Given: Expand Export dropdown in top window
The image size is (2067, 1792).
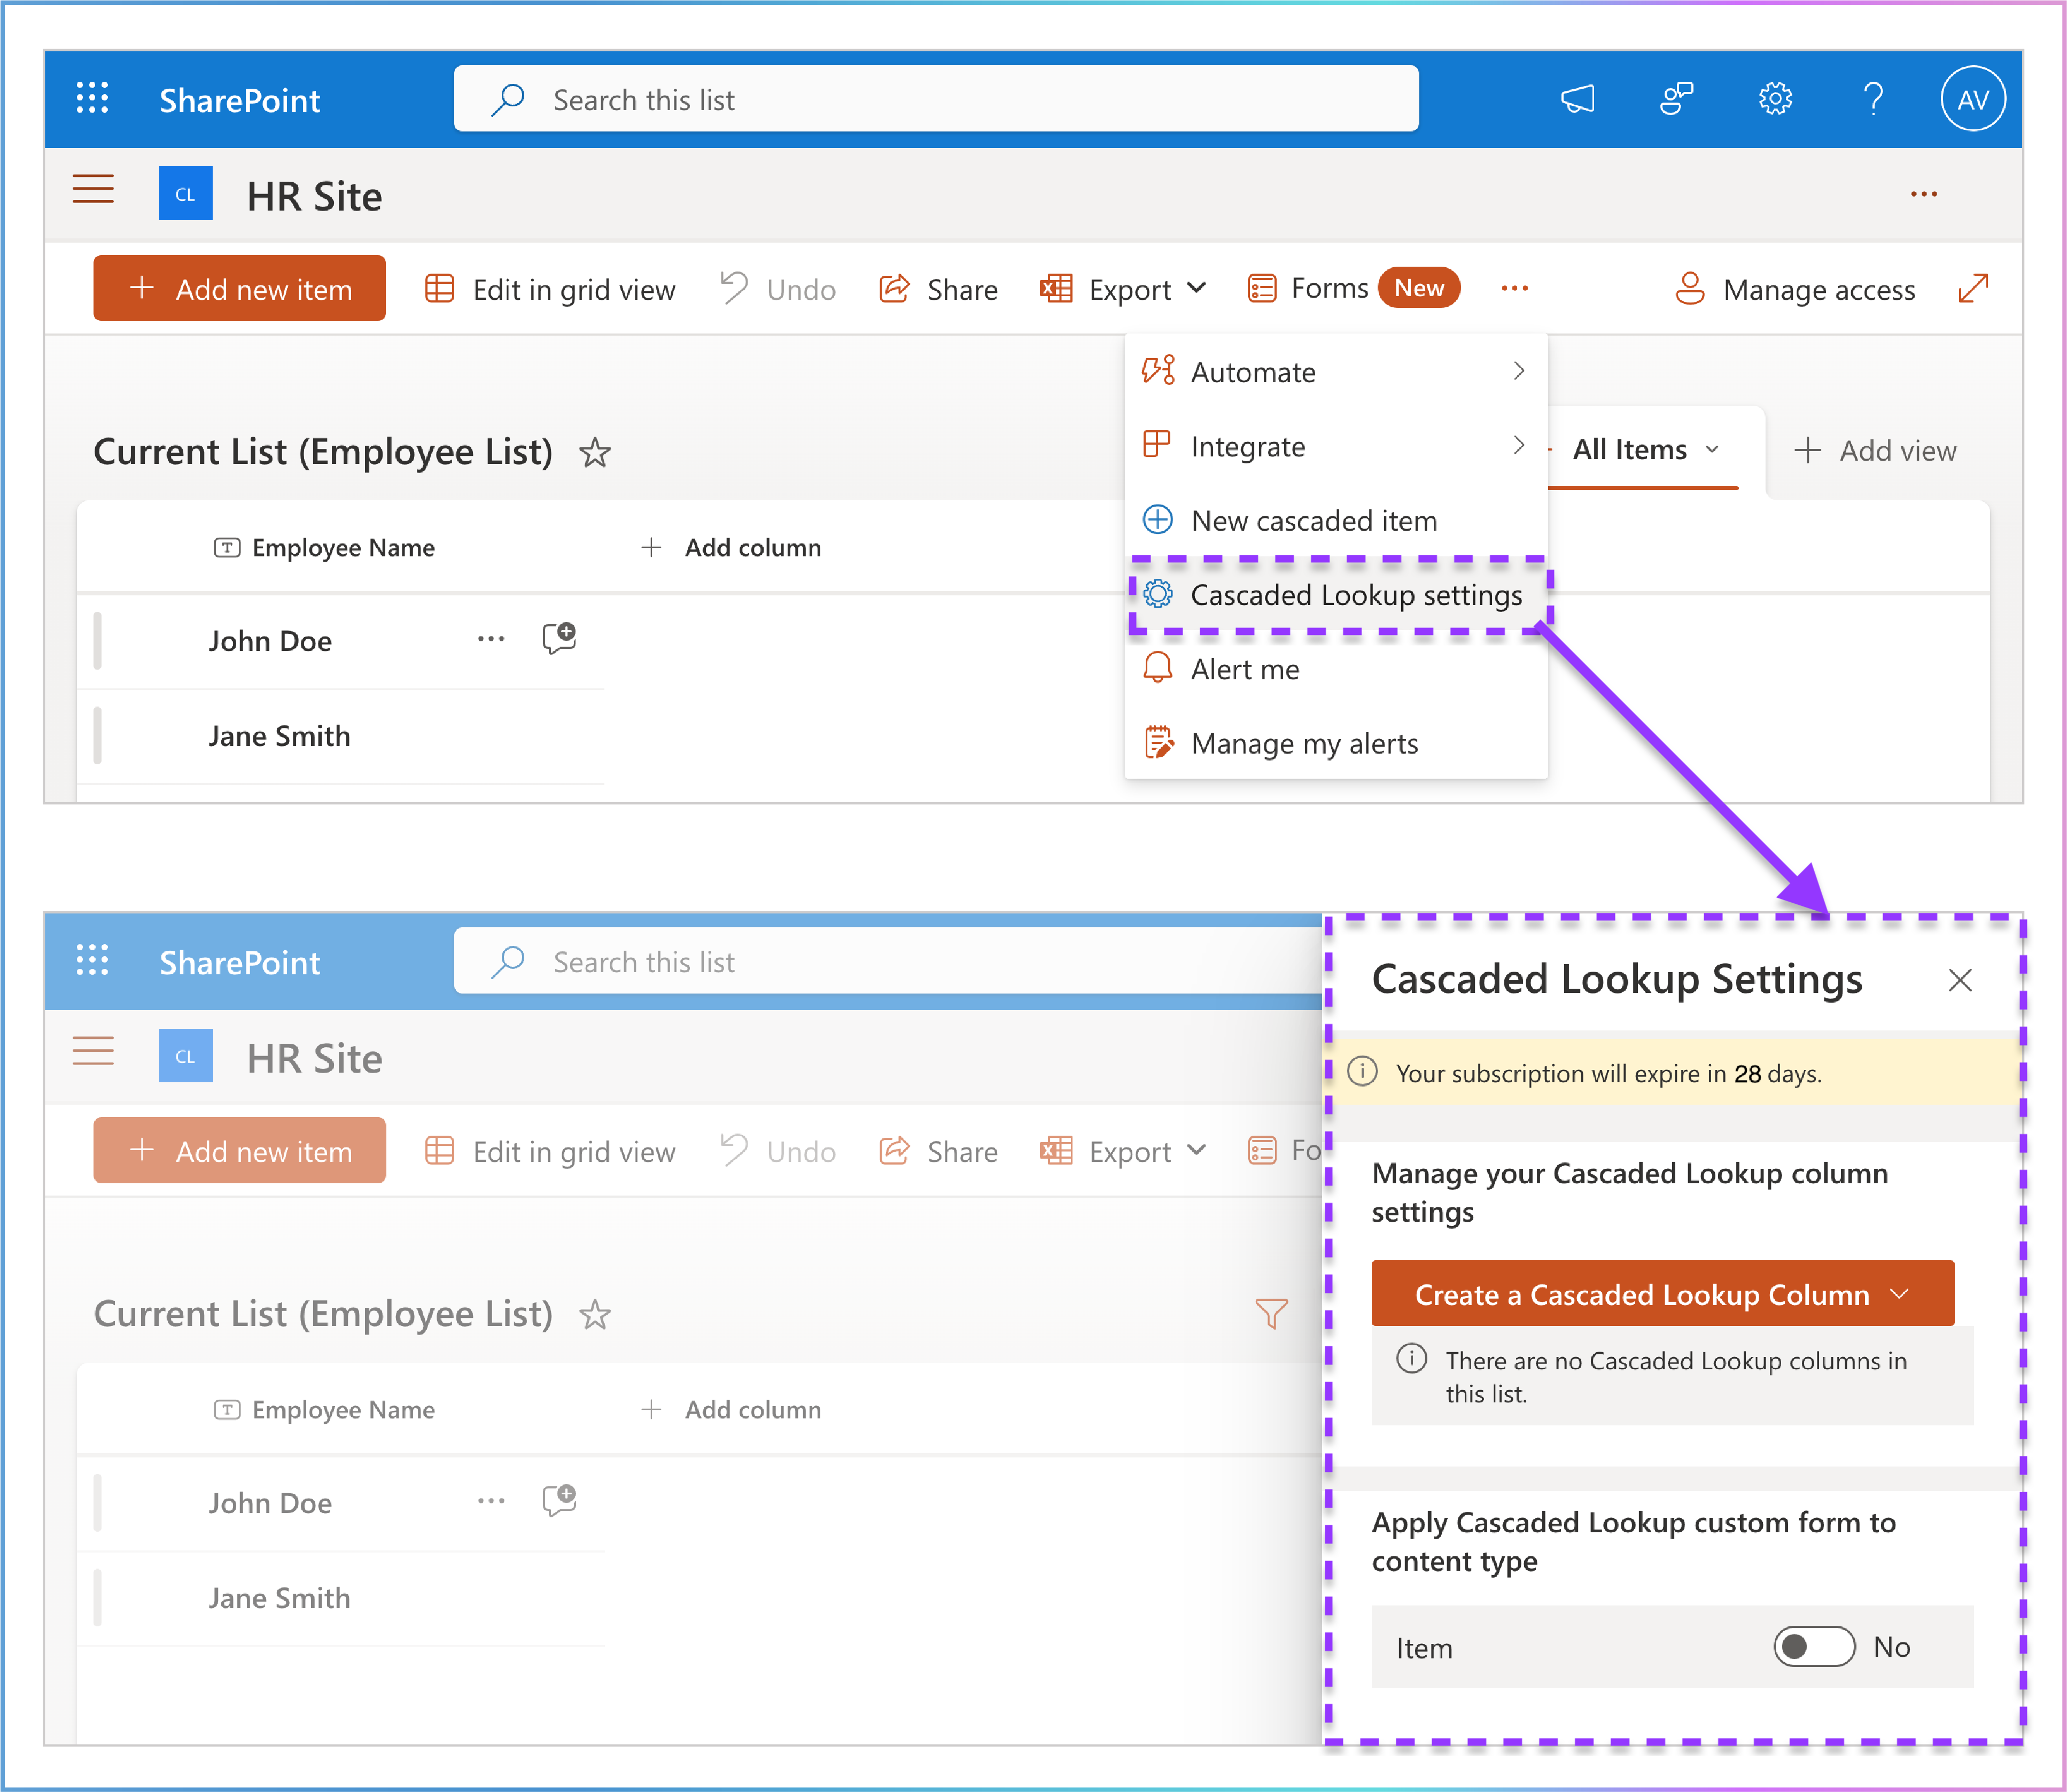Looking at the screenshot, I should (x=1123, y=289).
